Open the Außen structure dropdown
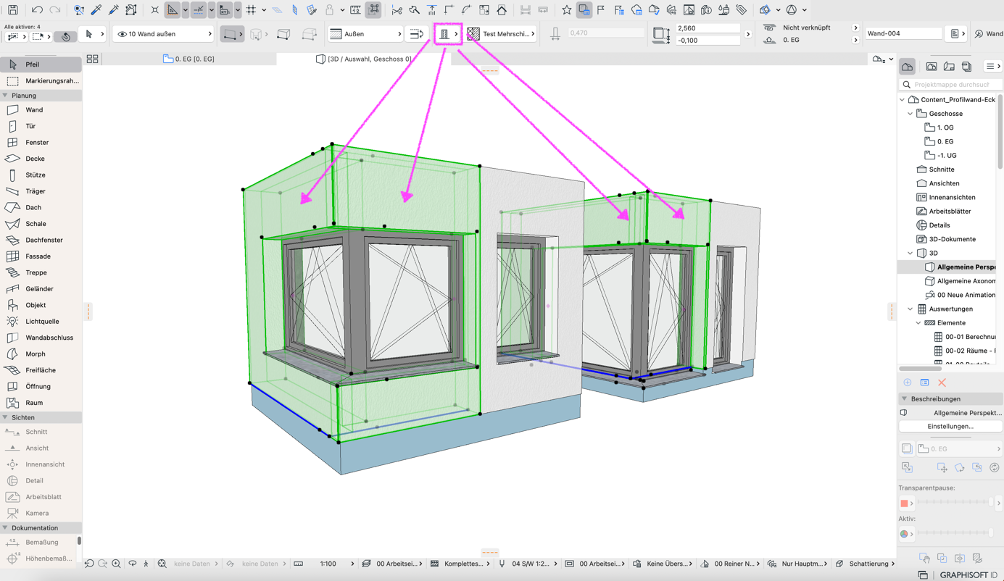 pyautogui.click(x=365, y=34)
